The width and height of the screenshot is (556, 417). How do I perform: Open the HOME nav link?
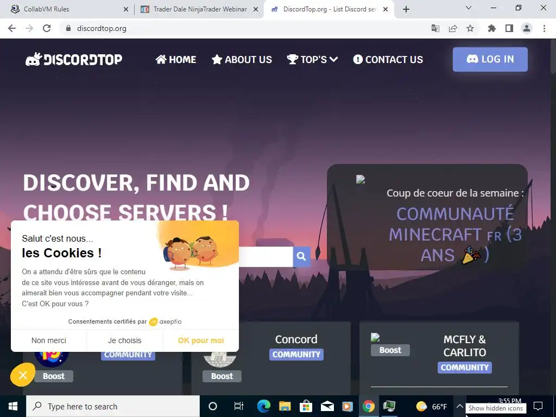coord(175,59)
